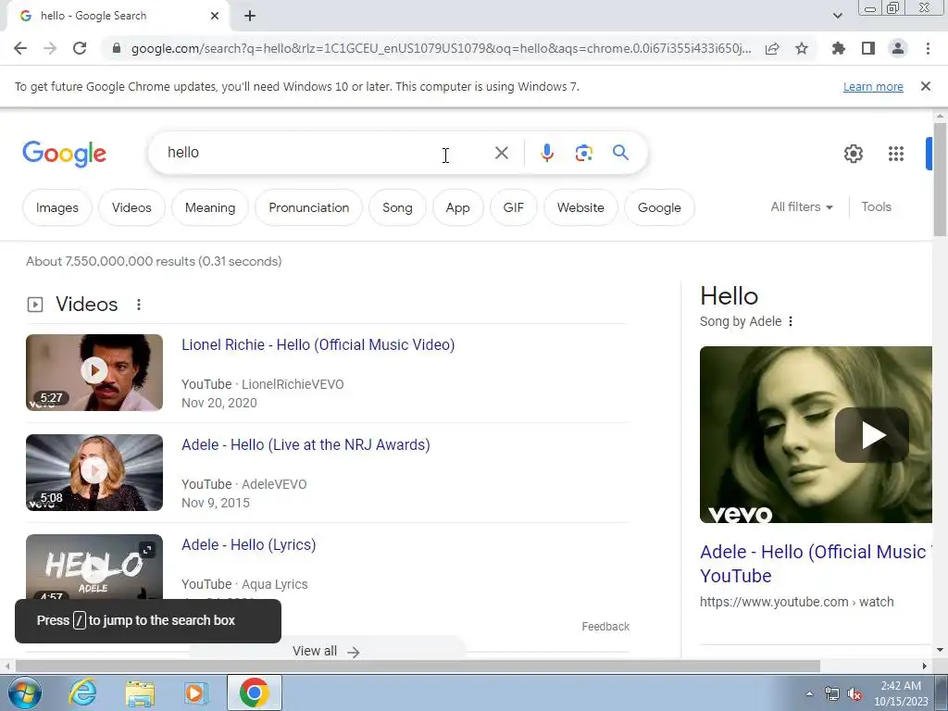Select the App filter chip
Screen dimensions: 948x711
(457, 207)
